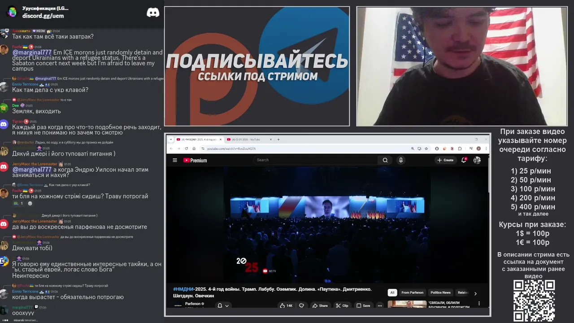
Task: Click the Parfenon channel avatar
Action: tap(178, 306)
